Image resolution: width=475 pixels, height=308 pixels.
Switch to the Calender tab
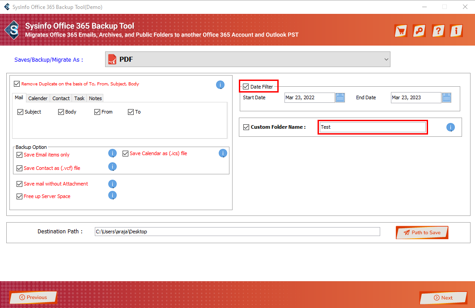[x=38, y=98]
